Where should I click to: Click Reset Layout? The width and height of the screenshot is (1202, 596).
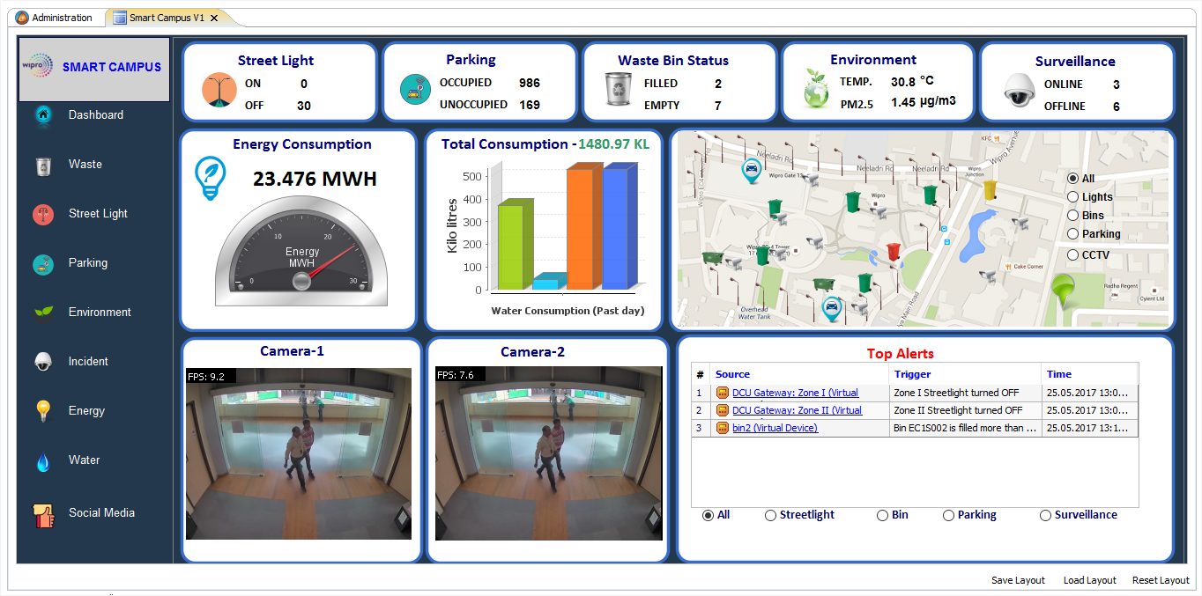(x=1161, y=580)
